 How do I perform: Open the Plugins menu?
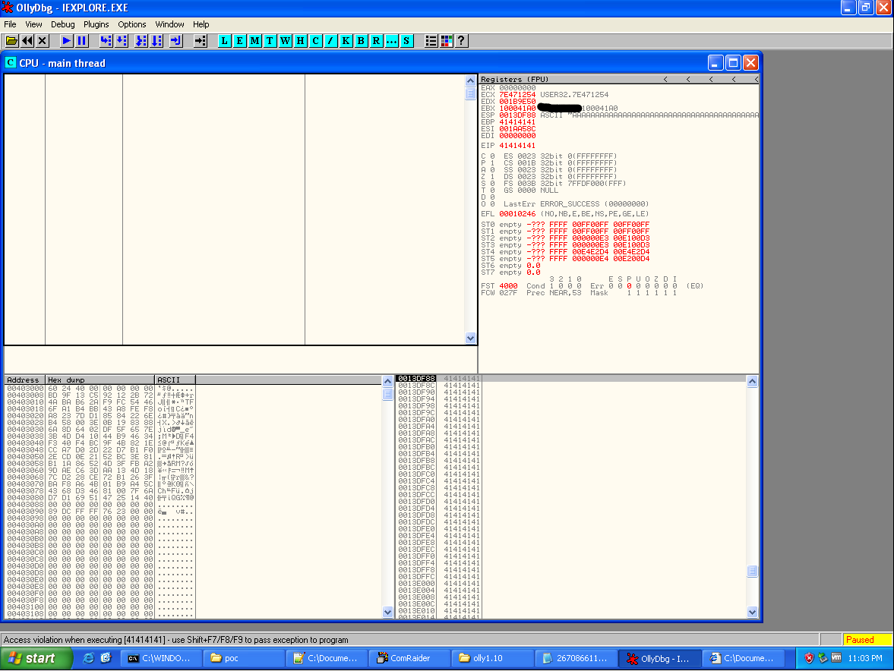click(x=96, y=24)
